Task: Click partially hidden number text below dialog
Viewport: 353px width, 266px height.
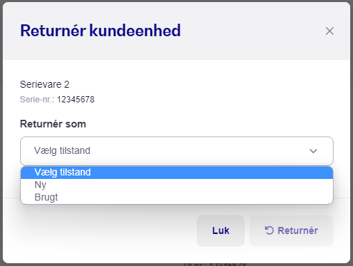Action: point(215,264)
